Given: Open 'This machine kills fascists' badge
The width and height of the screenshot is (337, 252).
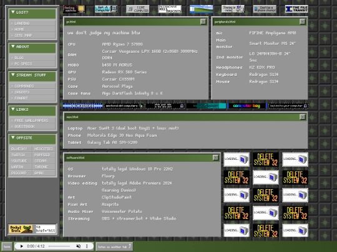Looking at the screenshot, I should point(170,9).
